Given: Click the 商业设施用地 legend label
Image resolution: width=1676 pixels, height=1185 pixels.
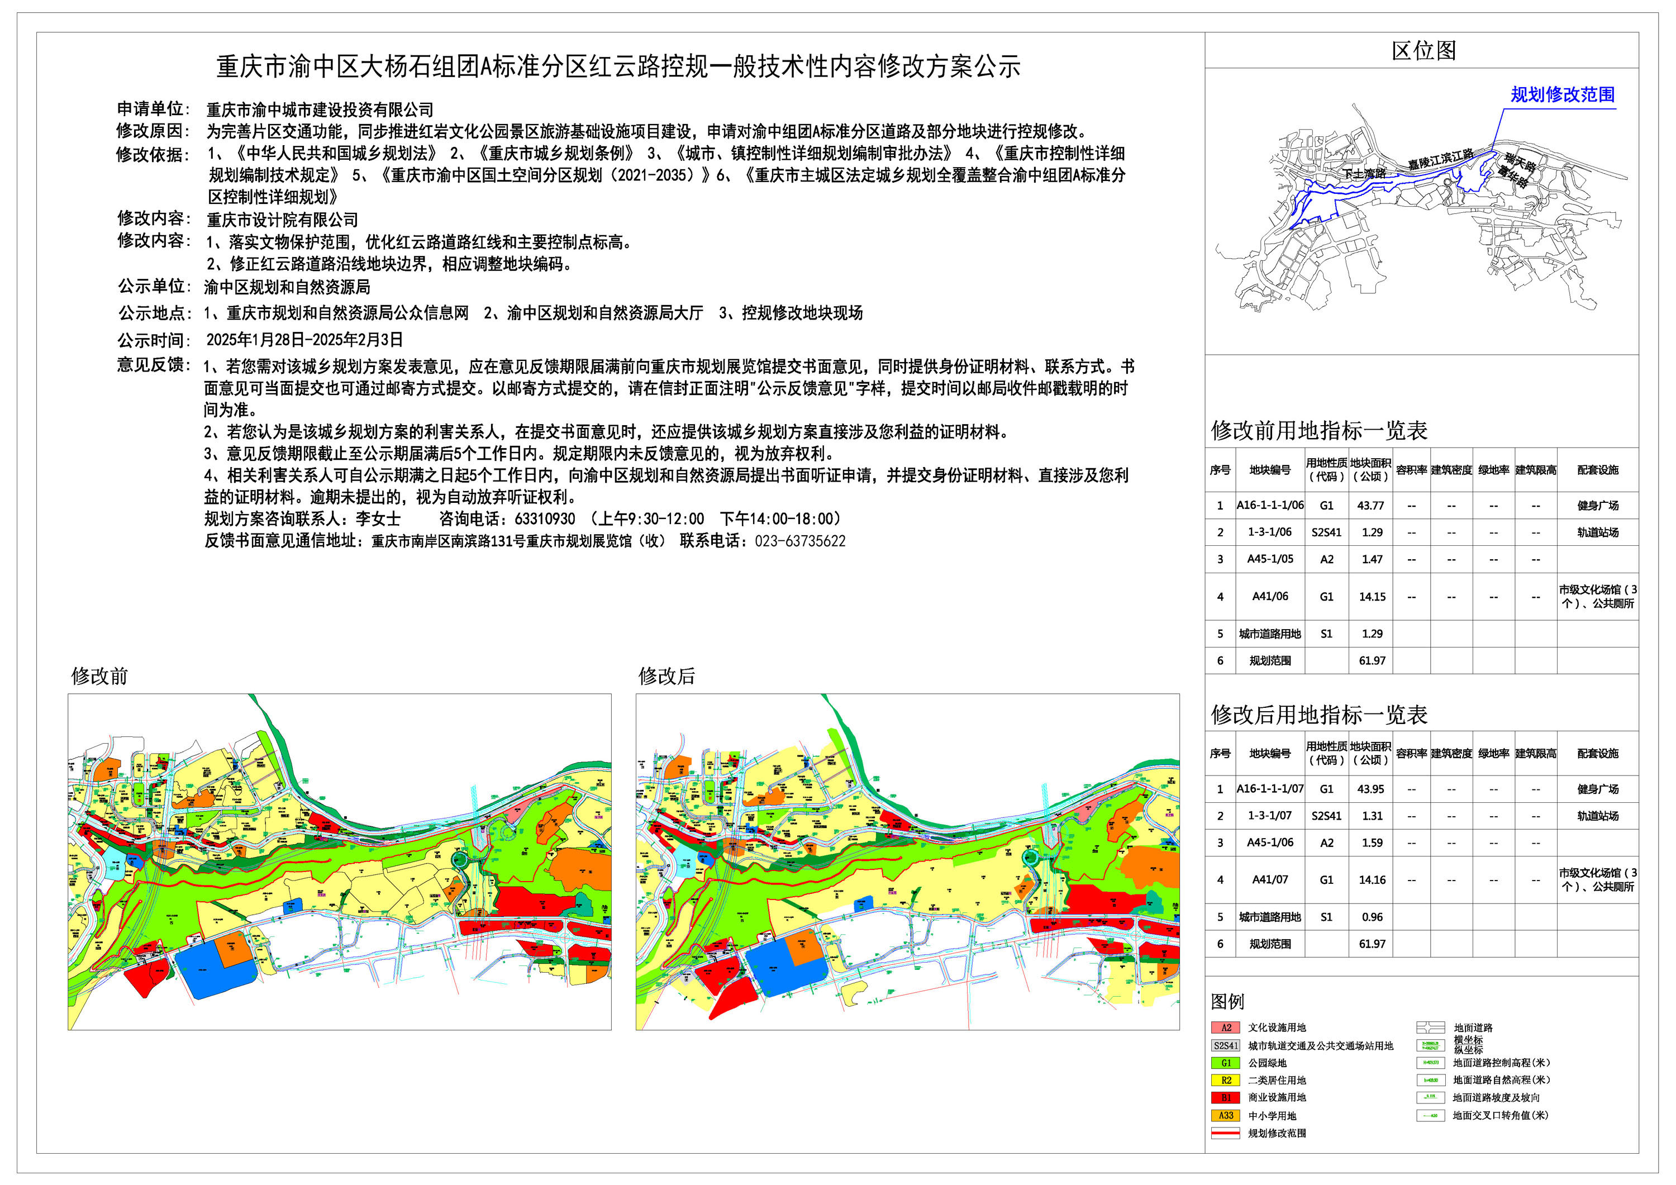Looking at the screenshot, I should [1277, 1098].
